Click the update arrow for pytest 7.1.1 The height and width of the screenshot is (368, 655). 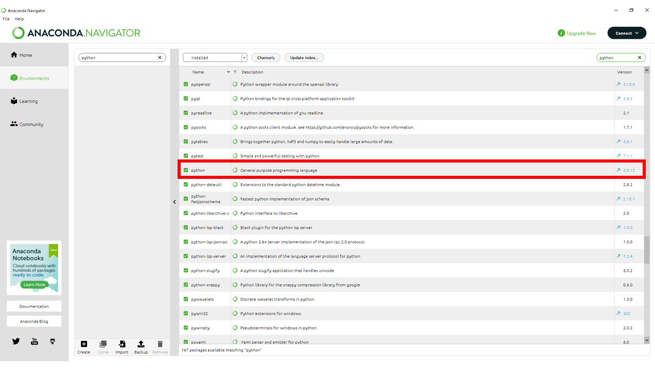point(619,156)
